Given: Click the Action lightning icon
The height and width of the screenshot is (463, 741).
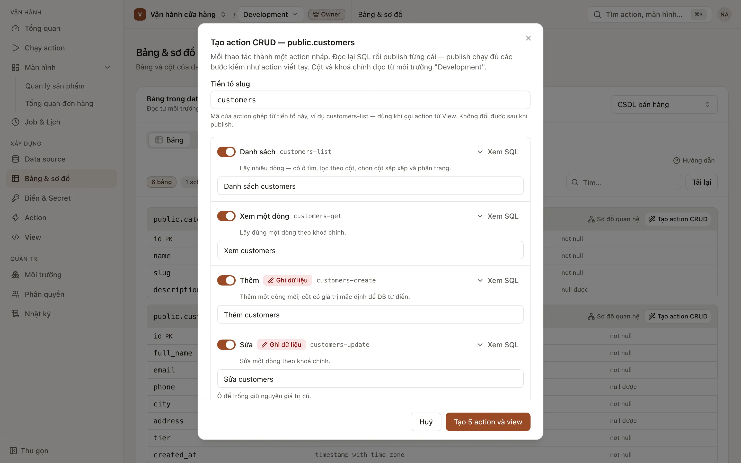Looking at the screenshot, I should (x=15, y=218).
